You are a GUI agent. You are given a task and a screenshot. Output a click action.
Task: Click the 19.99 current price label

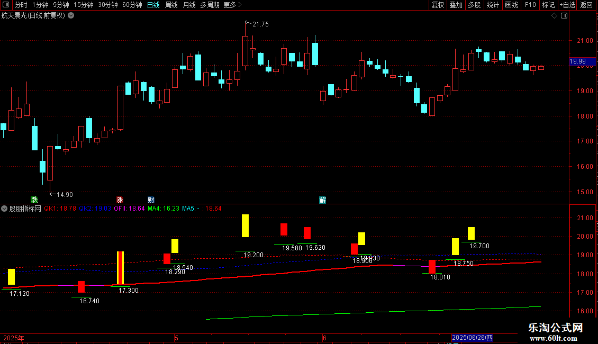(x=582, y=61)
